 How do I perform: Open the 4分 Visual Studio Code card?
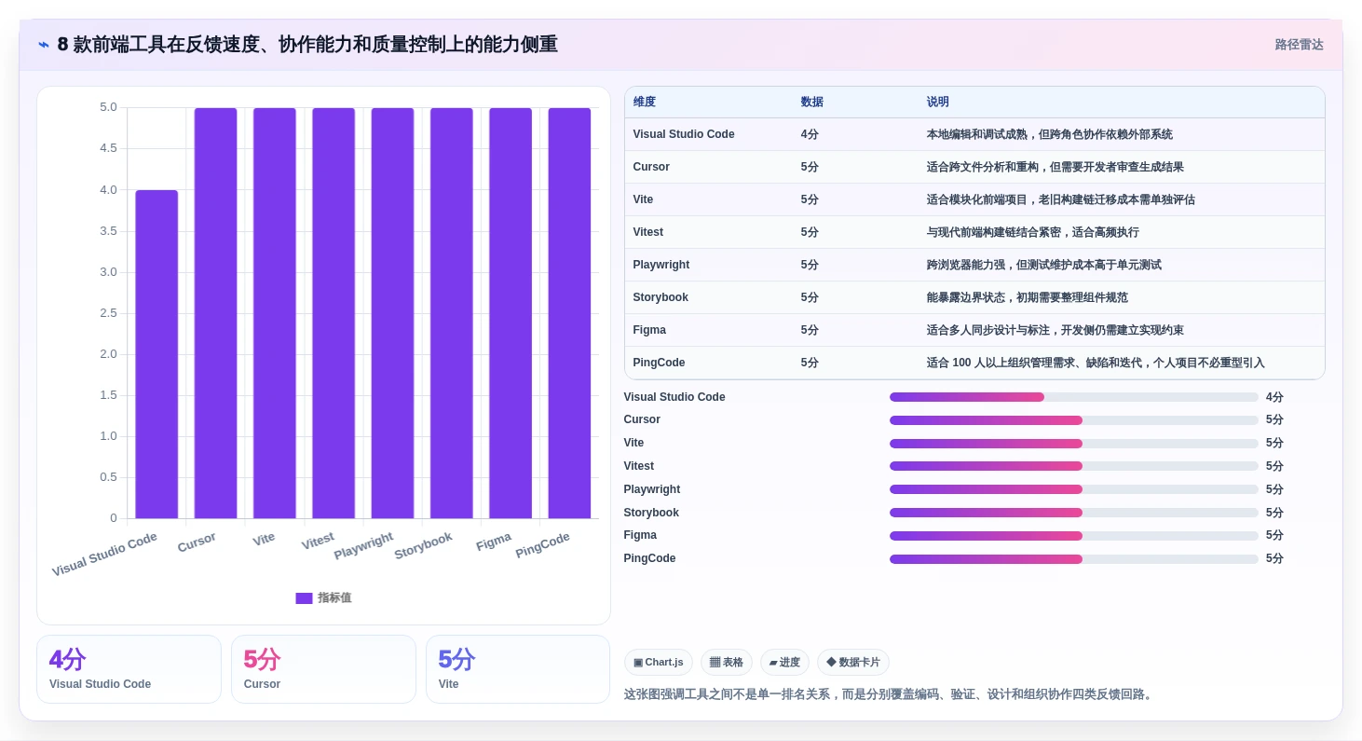tap(129, 669)
